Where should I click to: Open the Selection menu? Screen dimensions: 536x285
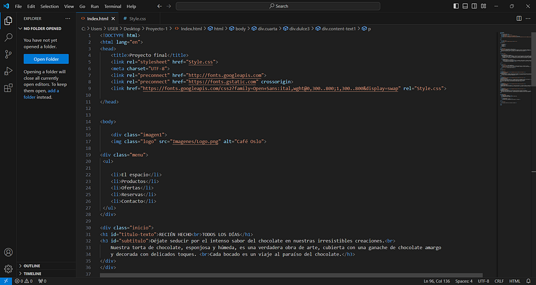tap(50, 6)
